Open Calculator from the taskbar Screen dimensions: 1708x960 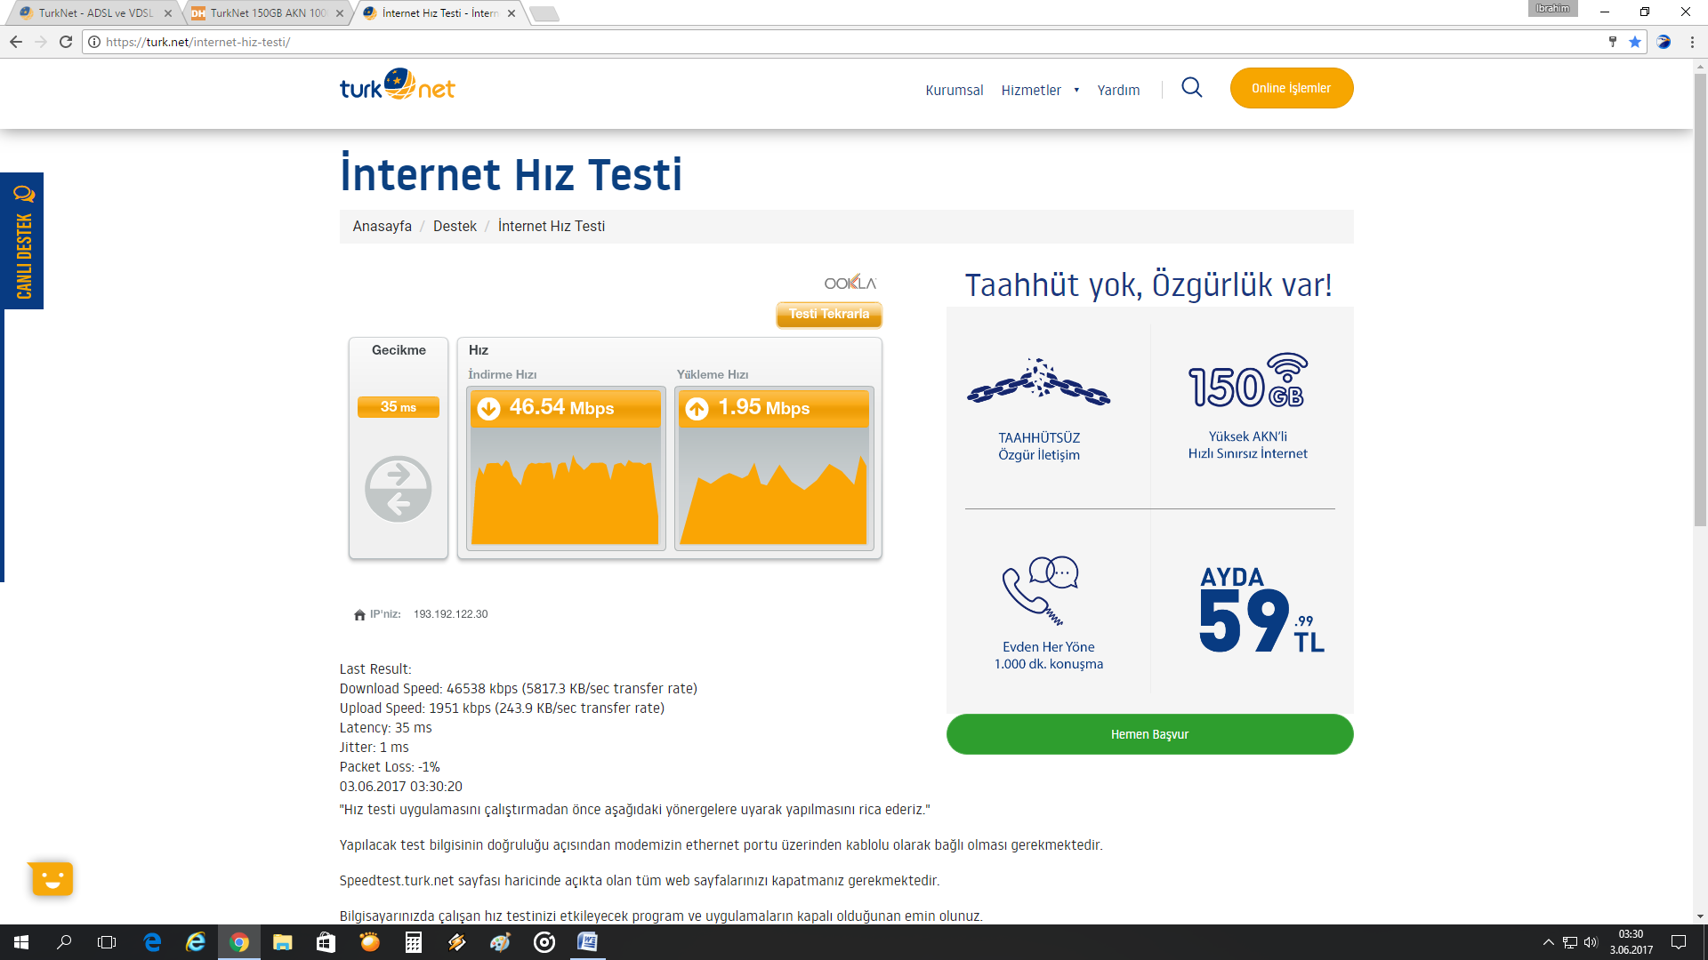coord(413,942)
